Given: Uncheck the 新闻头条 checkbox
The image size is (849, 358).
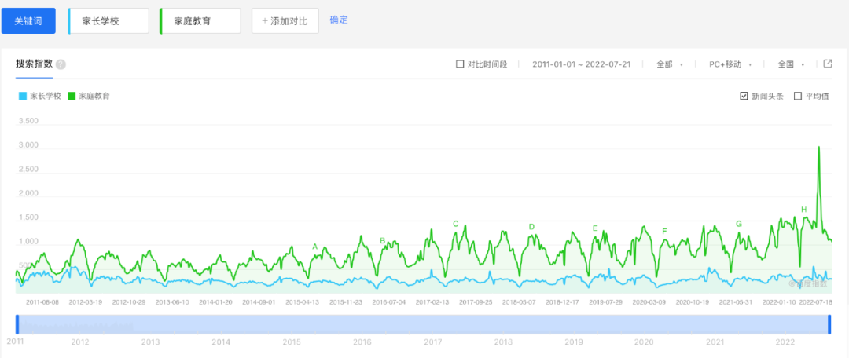Looking at the screenshot, I should pyautogui.click(x=744, y=97).
